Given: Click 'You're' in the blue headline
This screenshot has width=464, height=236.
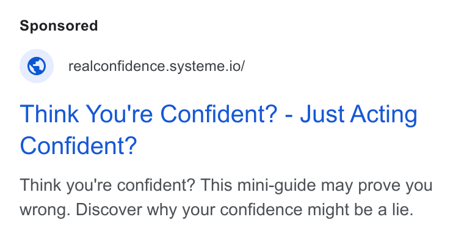Looking at the screenshot, I should click(119, 114).
